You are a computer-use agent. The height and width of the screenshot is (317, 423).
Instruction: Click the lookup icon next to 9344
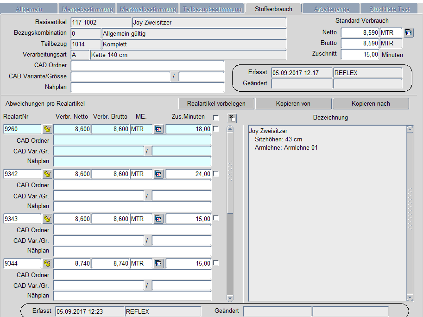tap(47, 264)
